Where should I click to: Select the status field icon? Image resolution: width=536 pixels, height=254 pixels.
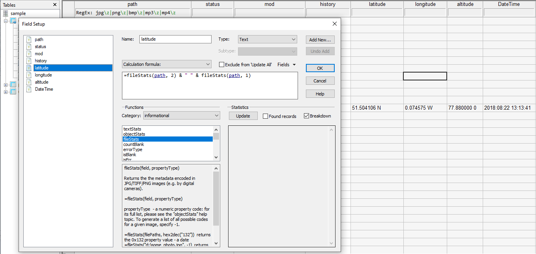(29, 47)
